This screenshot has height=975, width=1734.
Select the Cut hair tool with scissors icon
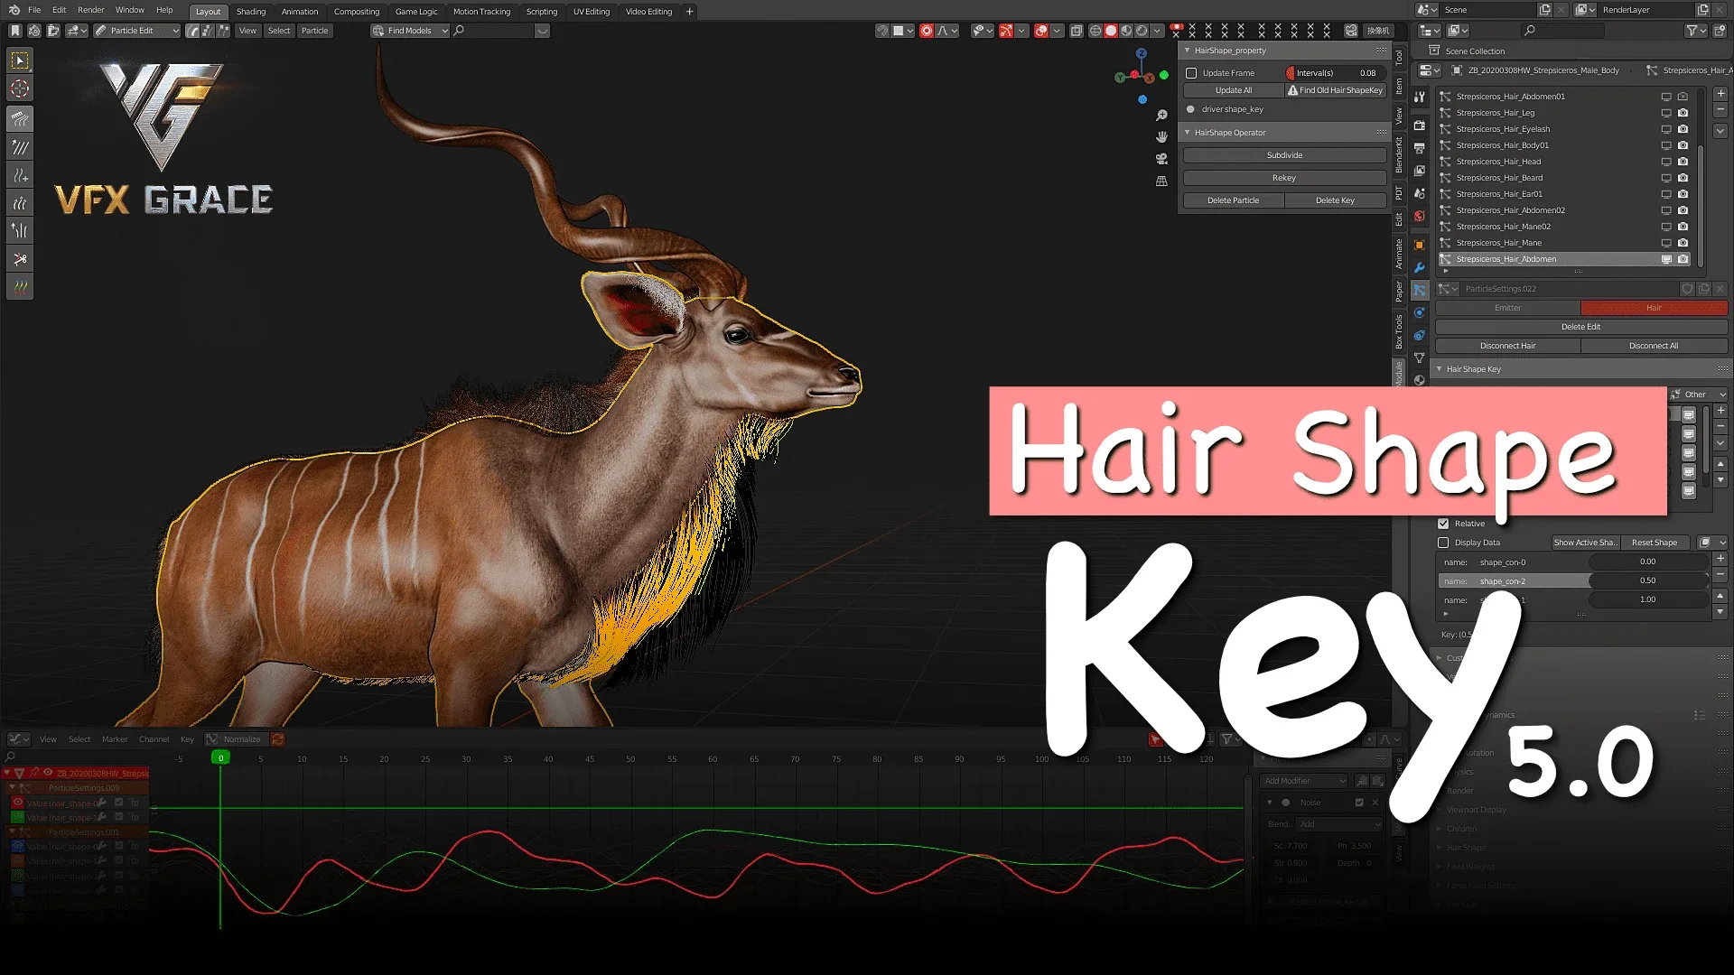coord(19,259)
